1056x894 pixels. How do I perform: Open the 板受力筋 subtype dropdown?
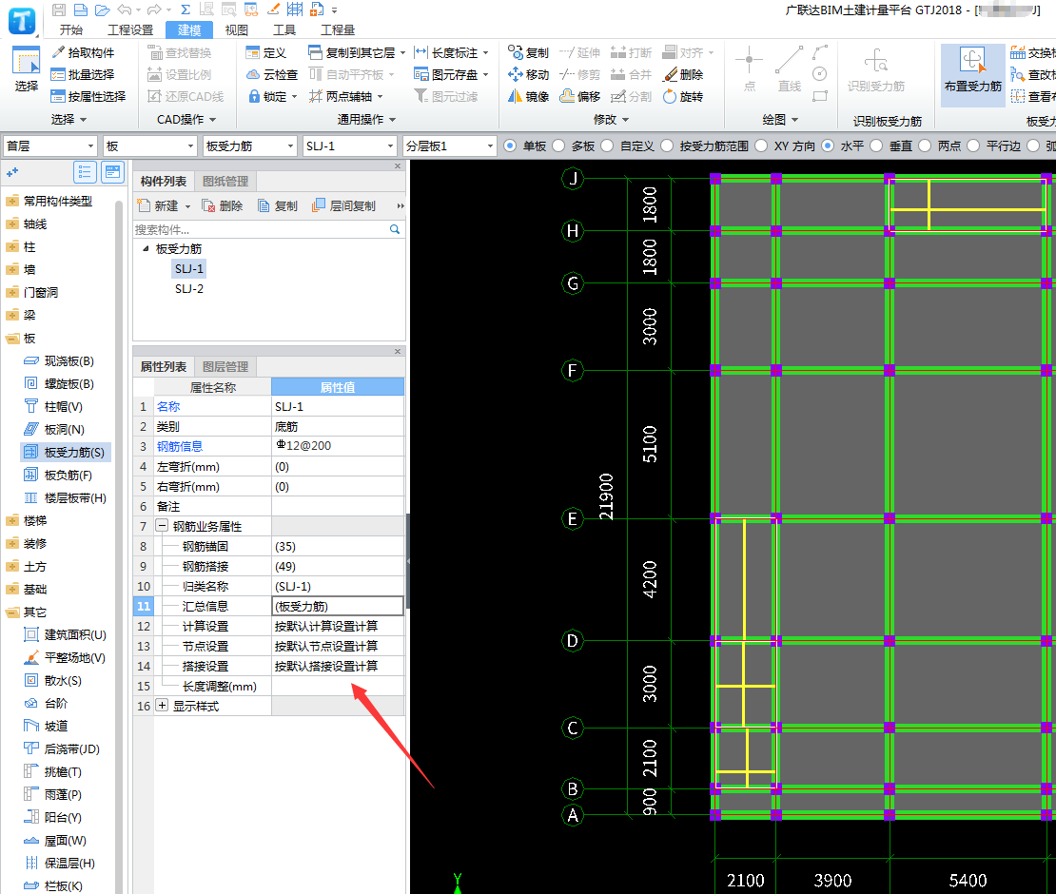tap(250, 146)
